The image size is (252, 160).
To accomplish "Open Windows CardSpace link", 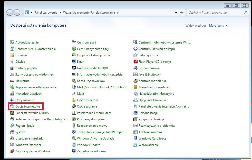I will pyautogui.click(x=152, y=138).
